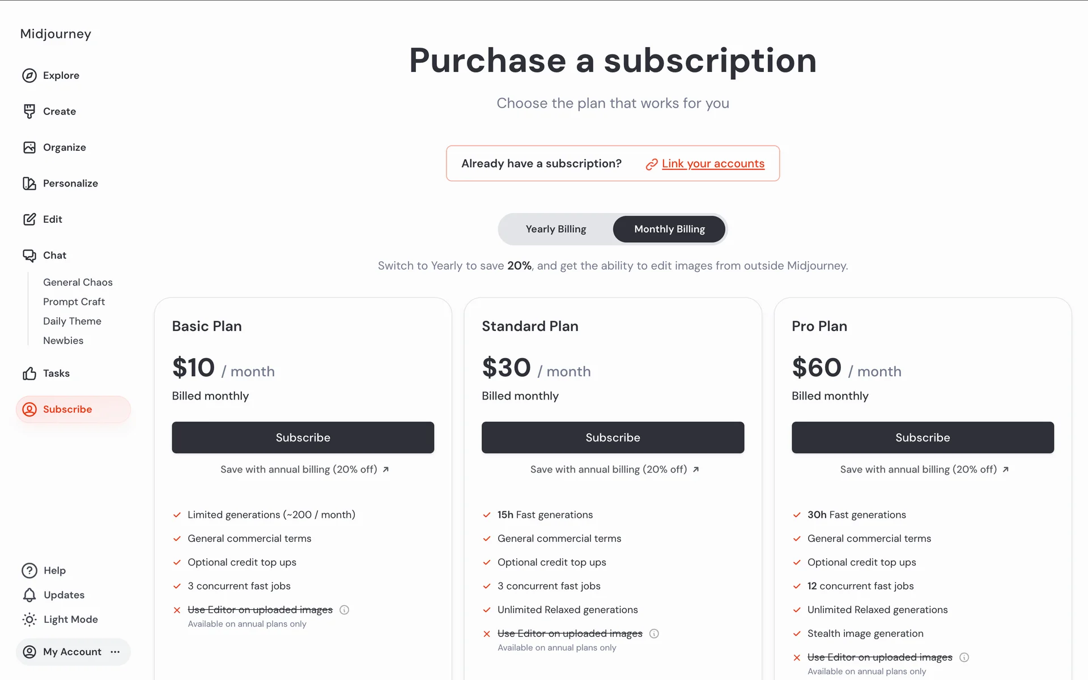Open Organize via its image icon

[x=29, y=147]
